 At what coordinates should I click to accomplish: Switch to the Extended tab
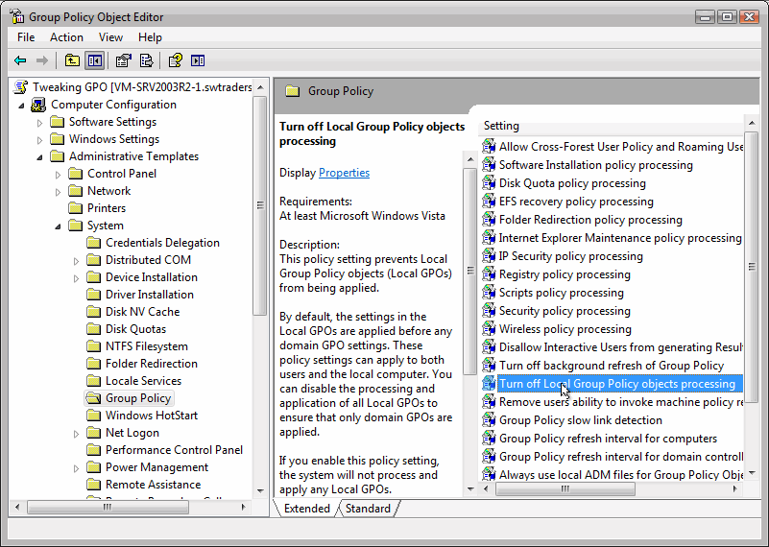pos(307,509)
